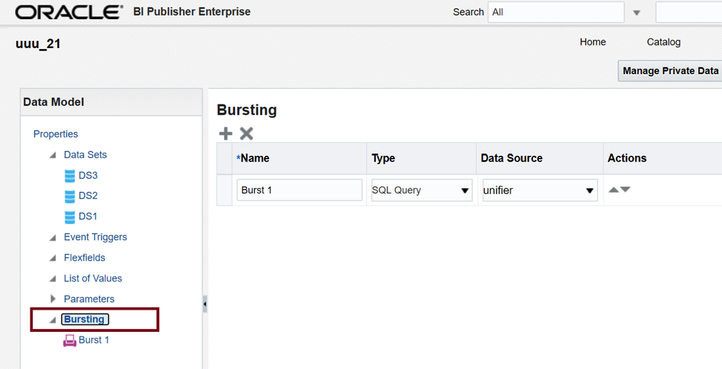Open the Search scope dropdown showing All
This screenshot has width=722, height=369.
pyautogui.click(x=556, y=12)
